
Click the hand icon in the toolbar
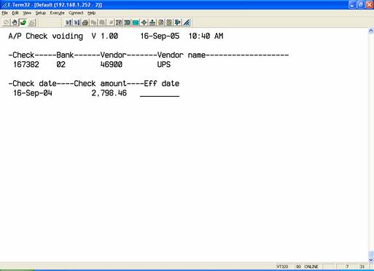coord(15,23)
